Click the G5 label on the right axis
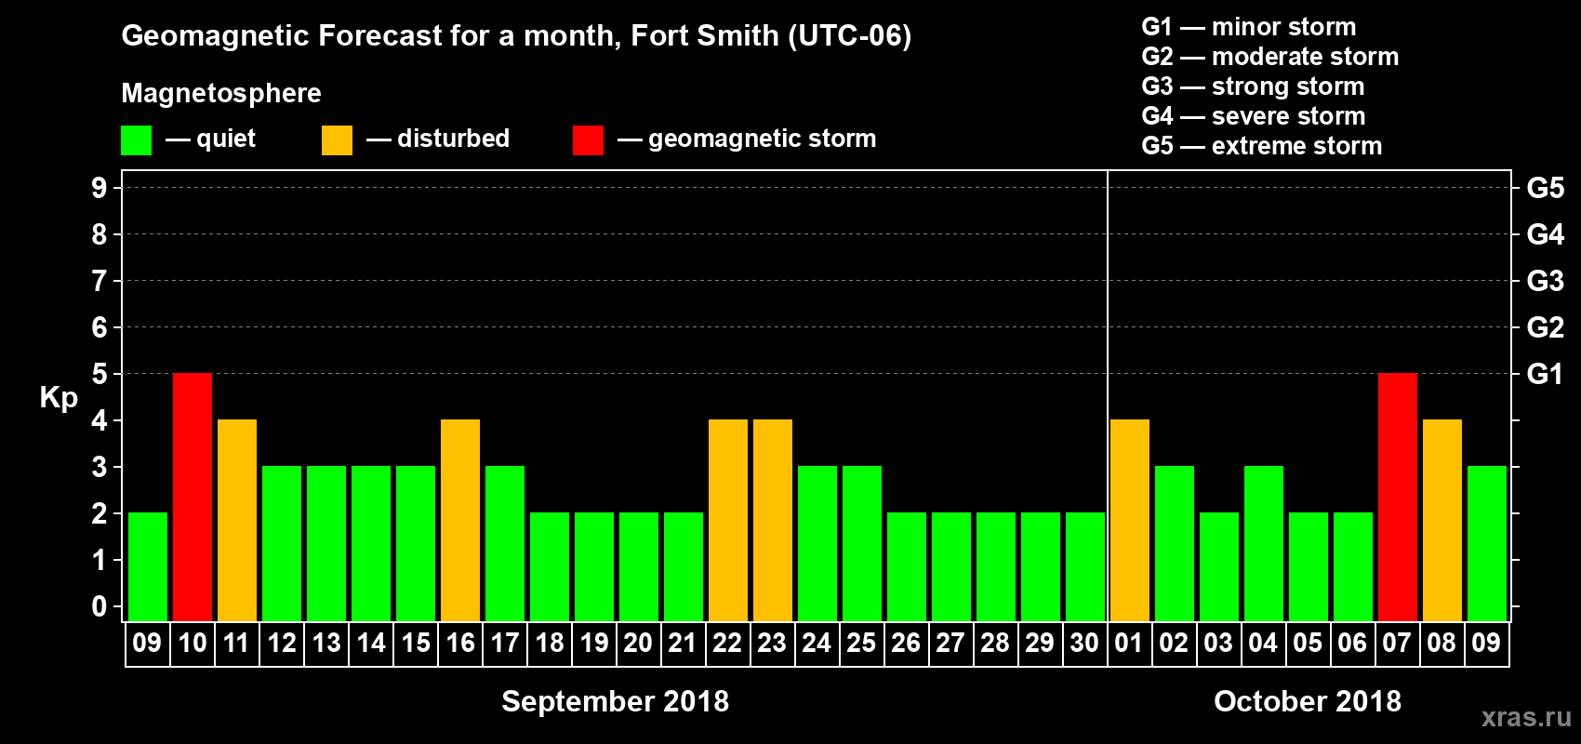Image resolution: width=1581 pixels, height=744 pixels. [x=1546, y=188]
